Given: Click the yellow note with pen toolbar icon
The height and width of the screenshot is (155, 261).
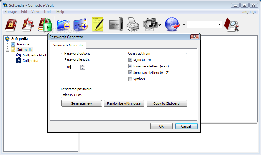Looking at the screenshot, I should 98,24.
